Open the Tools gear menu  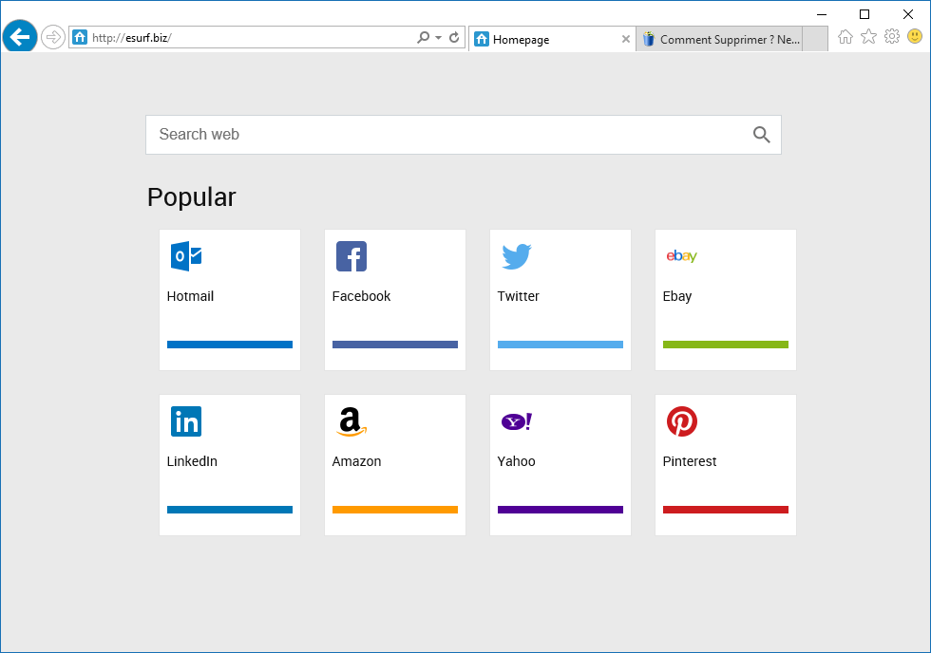(x=892, y=37)
